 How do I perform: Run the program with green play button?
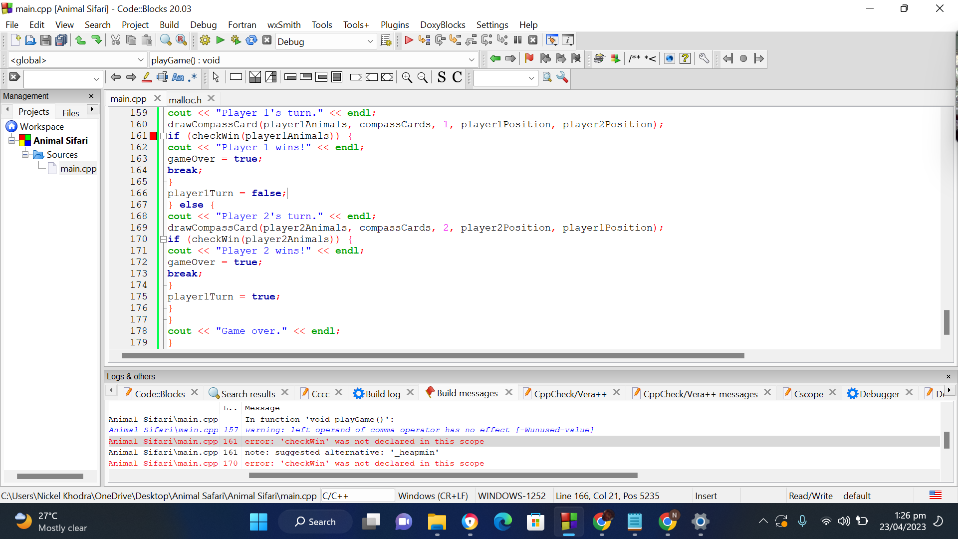(x=221, y=40)
